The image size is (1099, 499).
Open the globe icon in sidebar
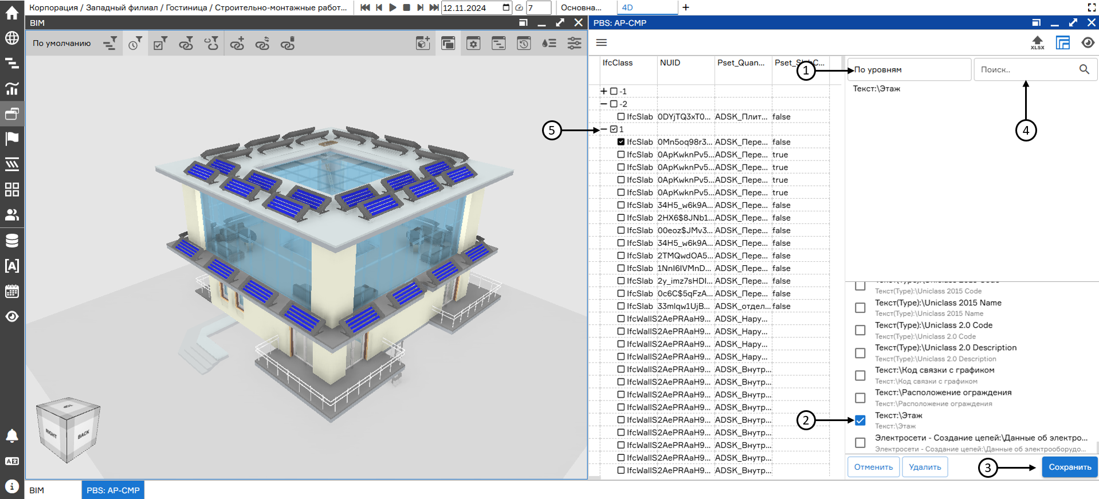point(12,38)
